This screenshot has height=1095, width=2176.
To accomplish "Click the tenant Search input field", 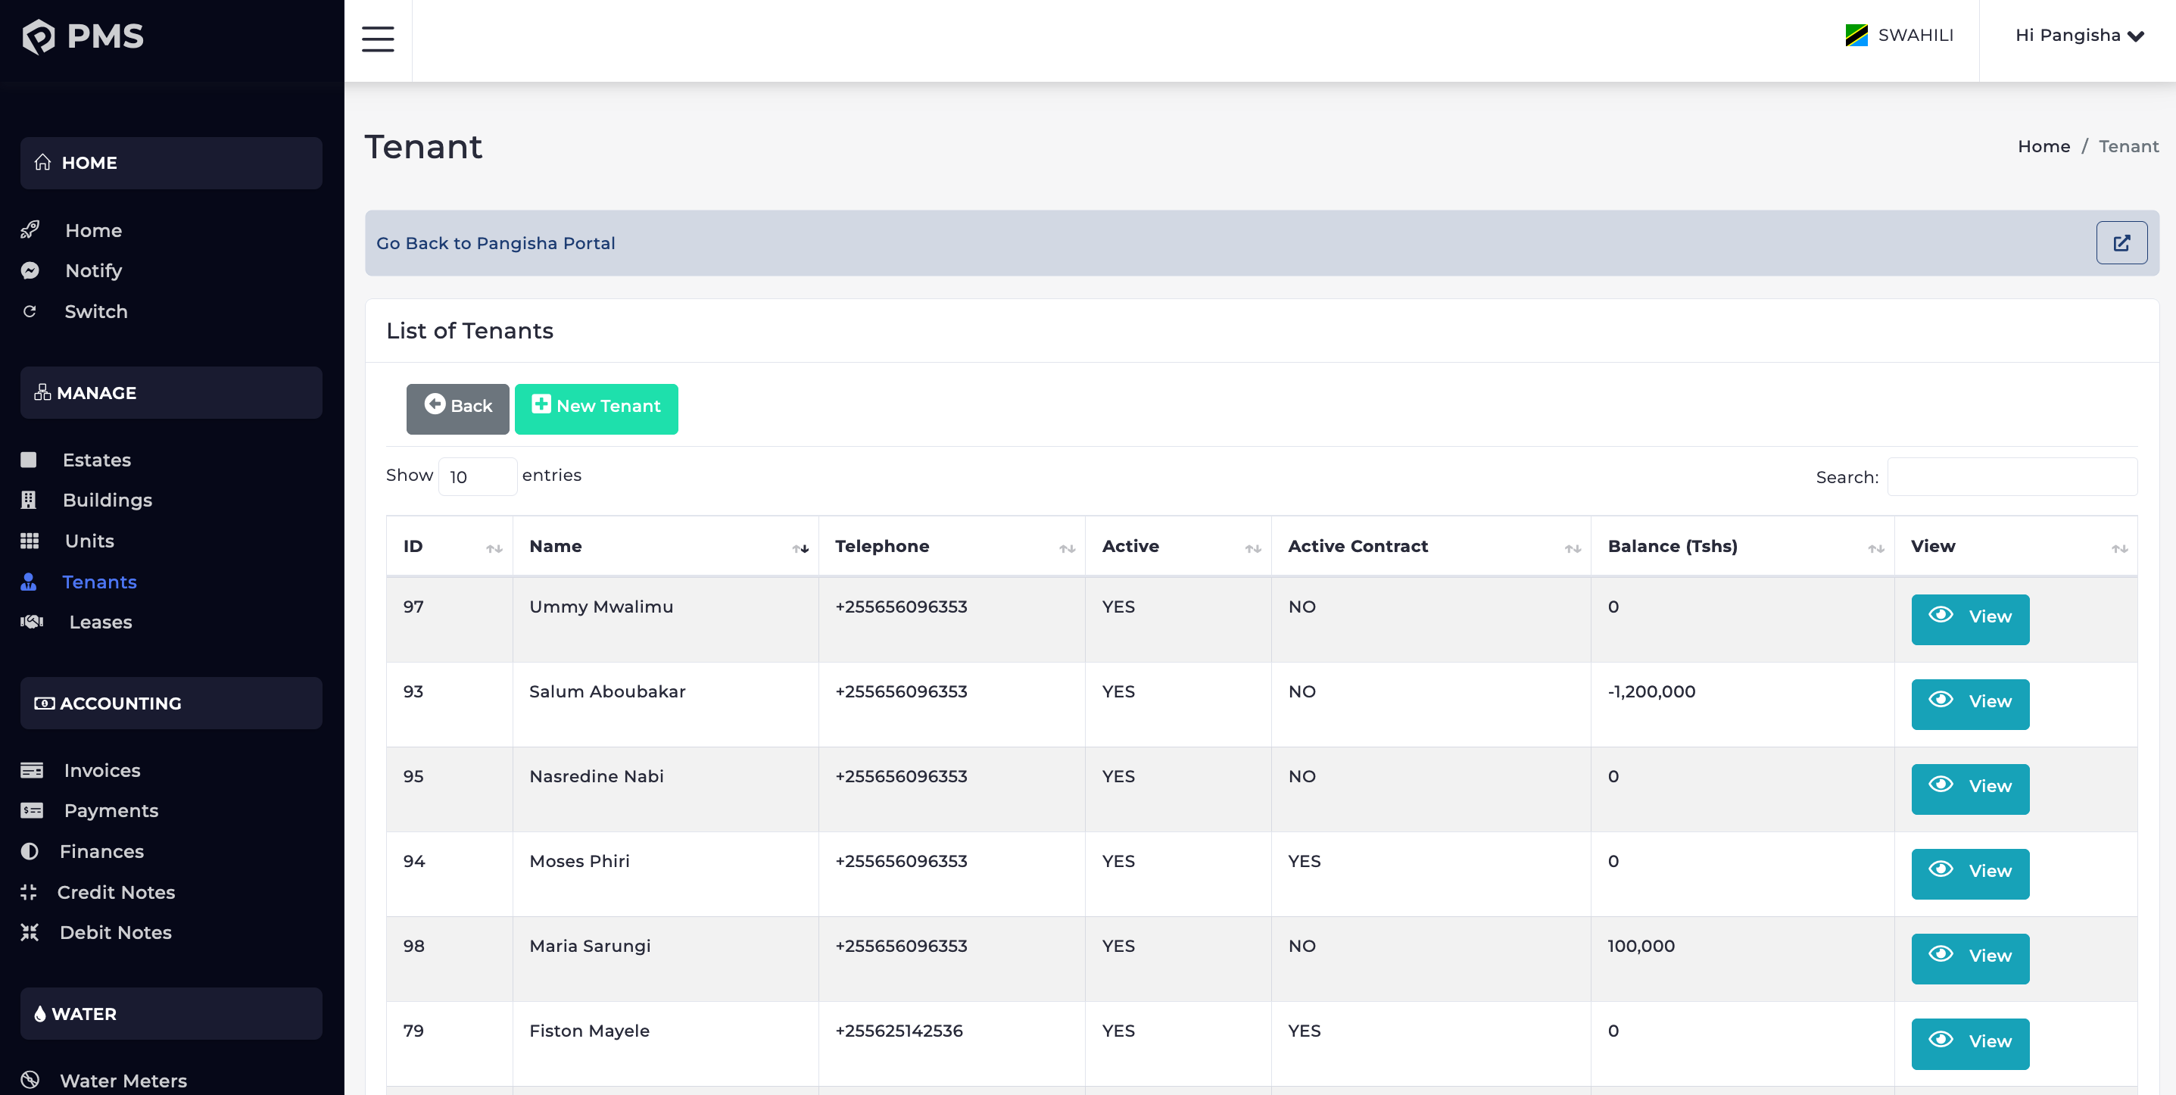I will tap(2011, 476).
